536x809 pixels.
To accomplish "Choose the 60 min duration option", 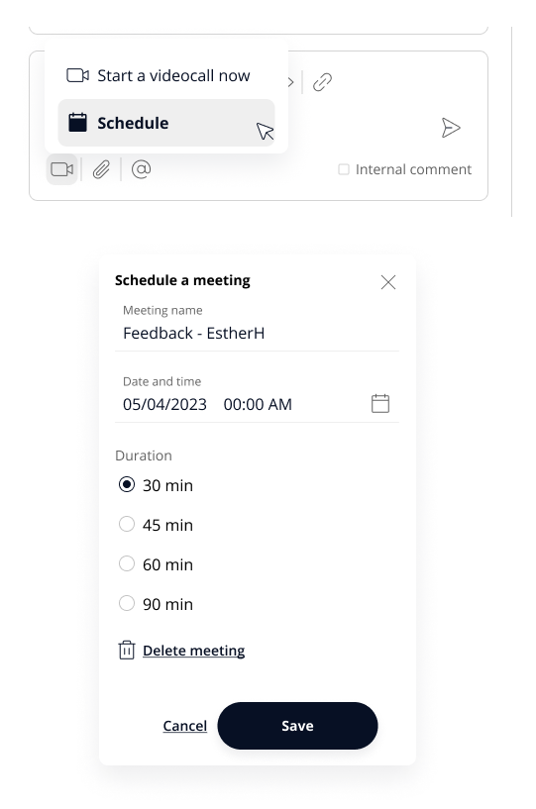I will coord(127,563).
